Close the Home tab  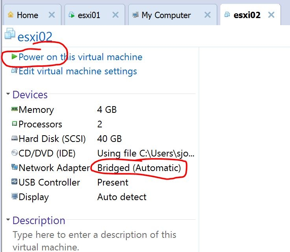click(52, 15)
